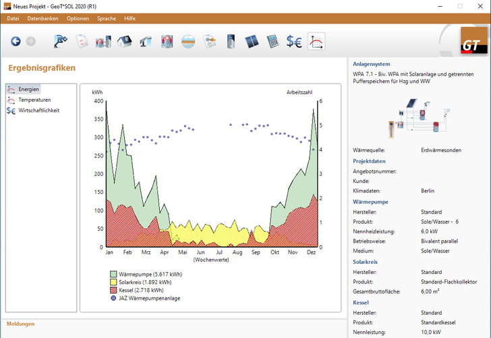
Task: Open the Datei menu
Action: [13, 18]
